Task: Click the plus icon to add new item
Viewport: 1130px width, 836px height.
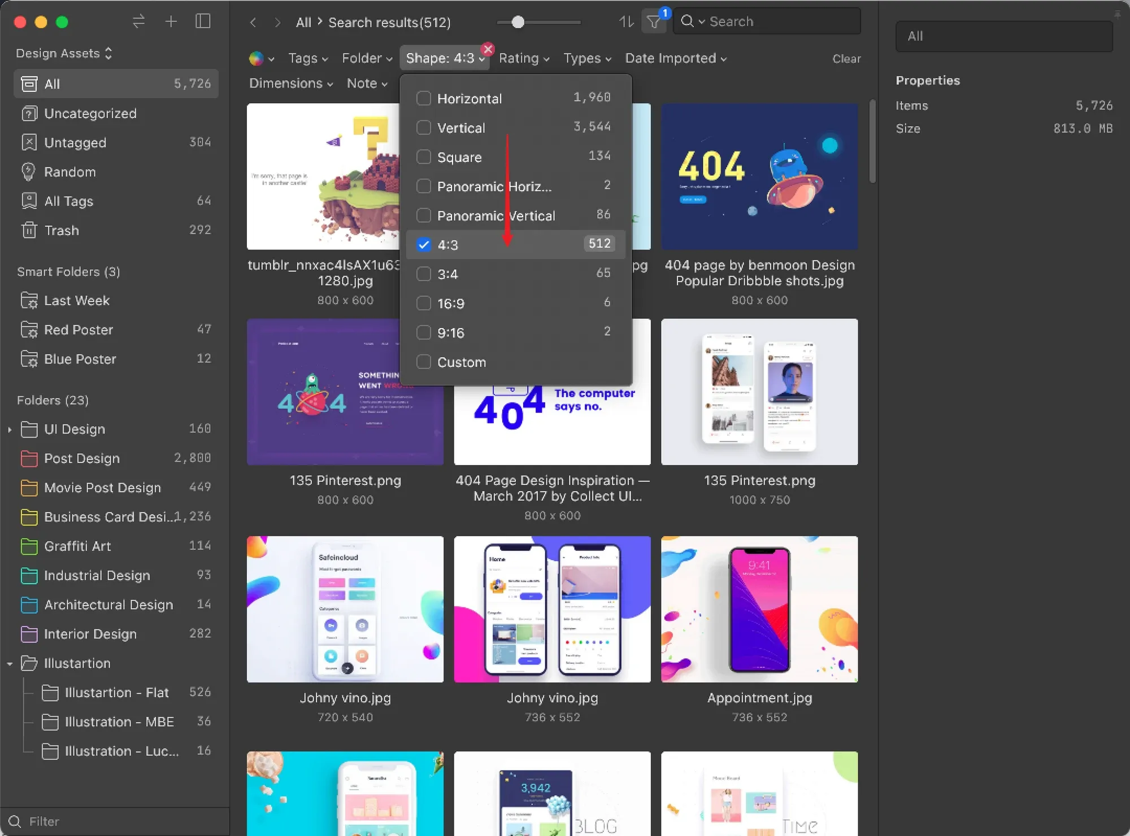Action: coord(171,22)
